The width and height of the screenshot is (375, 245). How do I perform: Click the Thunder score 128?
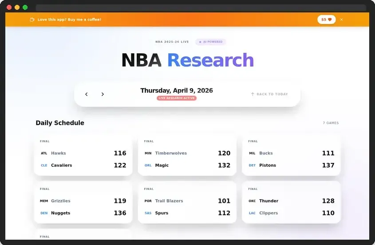pos(328,201)
